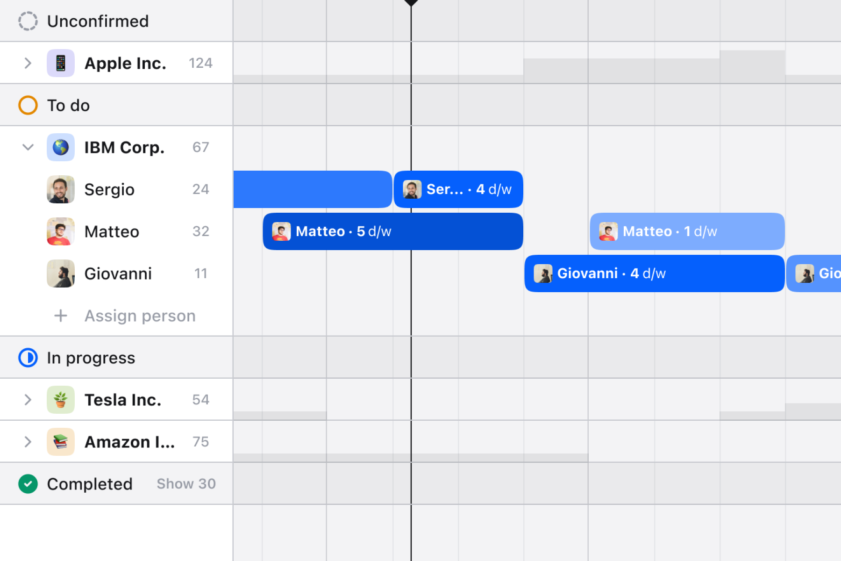Viewport: 841px width, 561px height.
Task: Click Giovanni's avatar in the sidebar
Action: pos(61,273)
